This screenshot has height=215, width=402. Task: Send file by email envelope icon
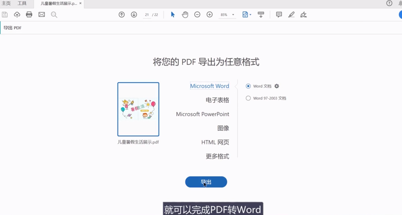42,15
